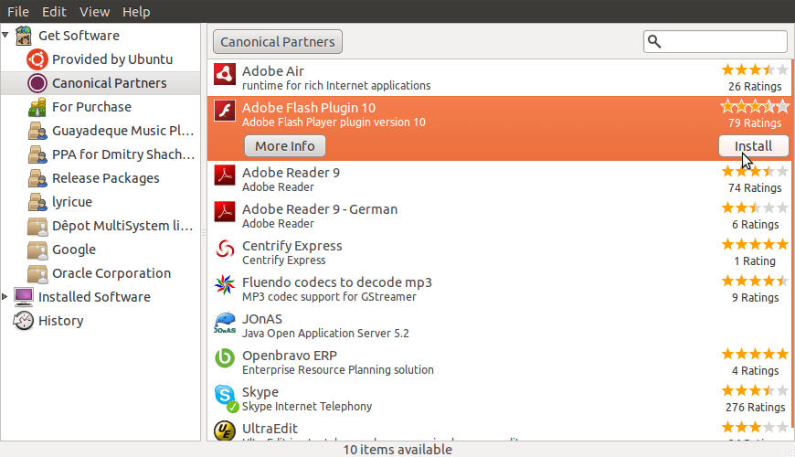Image resolution: width=795 pixels, height=457 pixels.
Task: Click the star rating for Adobe Flash
Action: (755, 107)
